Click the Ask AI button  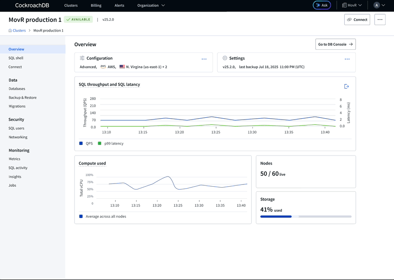322,5
